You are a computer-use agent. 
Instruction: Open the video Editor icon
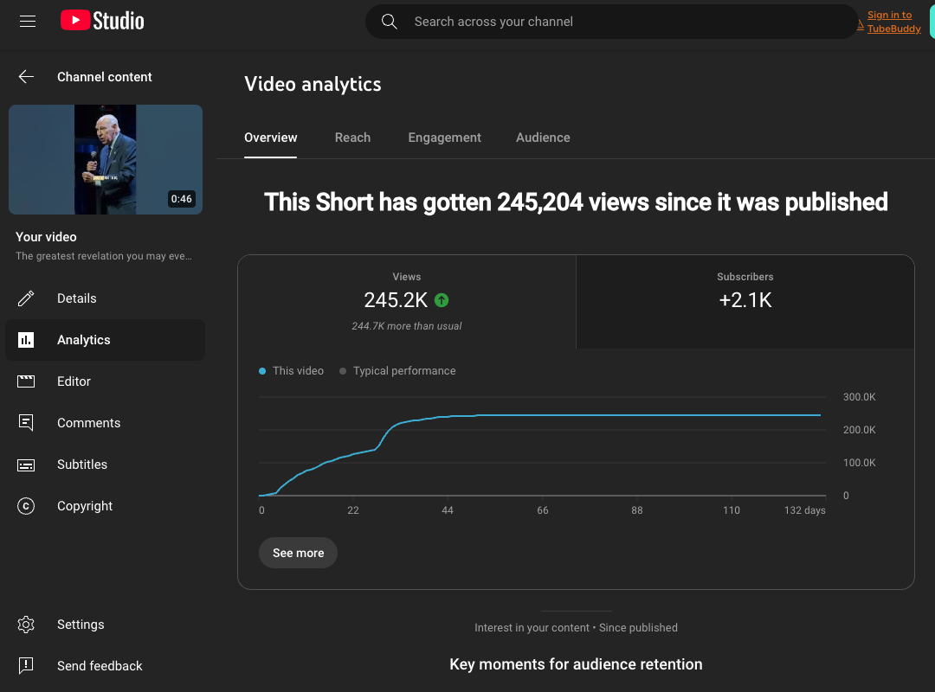tap(26, 381)
